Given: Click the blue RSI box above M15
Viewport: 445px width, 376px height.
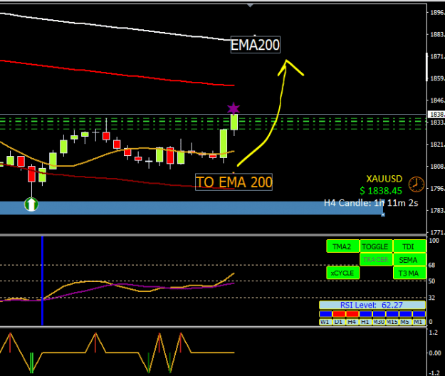Looking at the screenshot, I should pos(392,314).
